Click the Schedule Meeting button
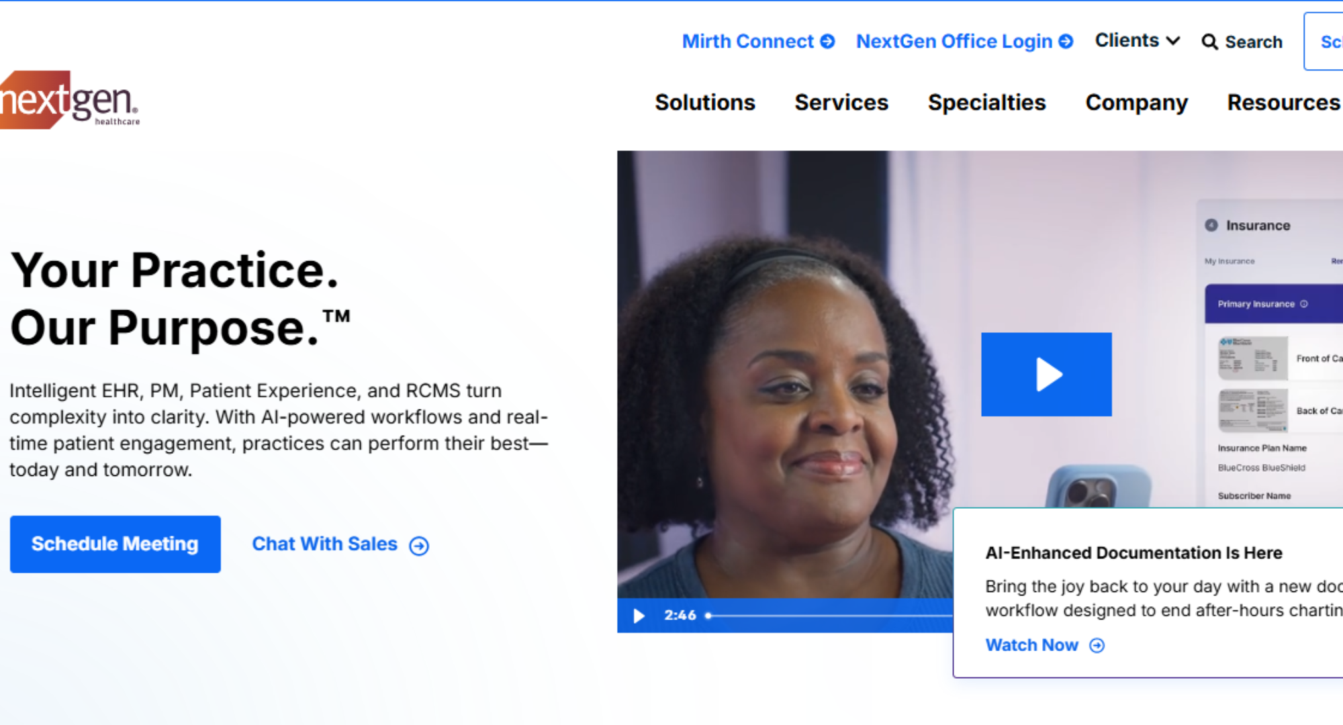The width and height of the screenshot is (1343, 725). point(115,544)
